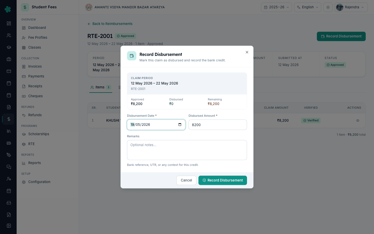Open the user settings icon in left rail
Viewport: 374px width, 234px height.
(x=9, y=179)
